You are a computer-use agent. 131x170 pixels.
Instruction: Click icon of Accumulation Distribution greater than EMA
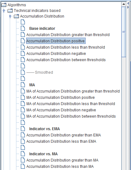(x=23, y=135)
